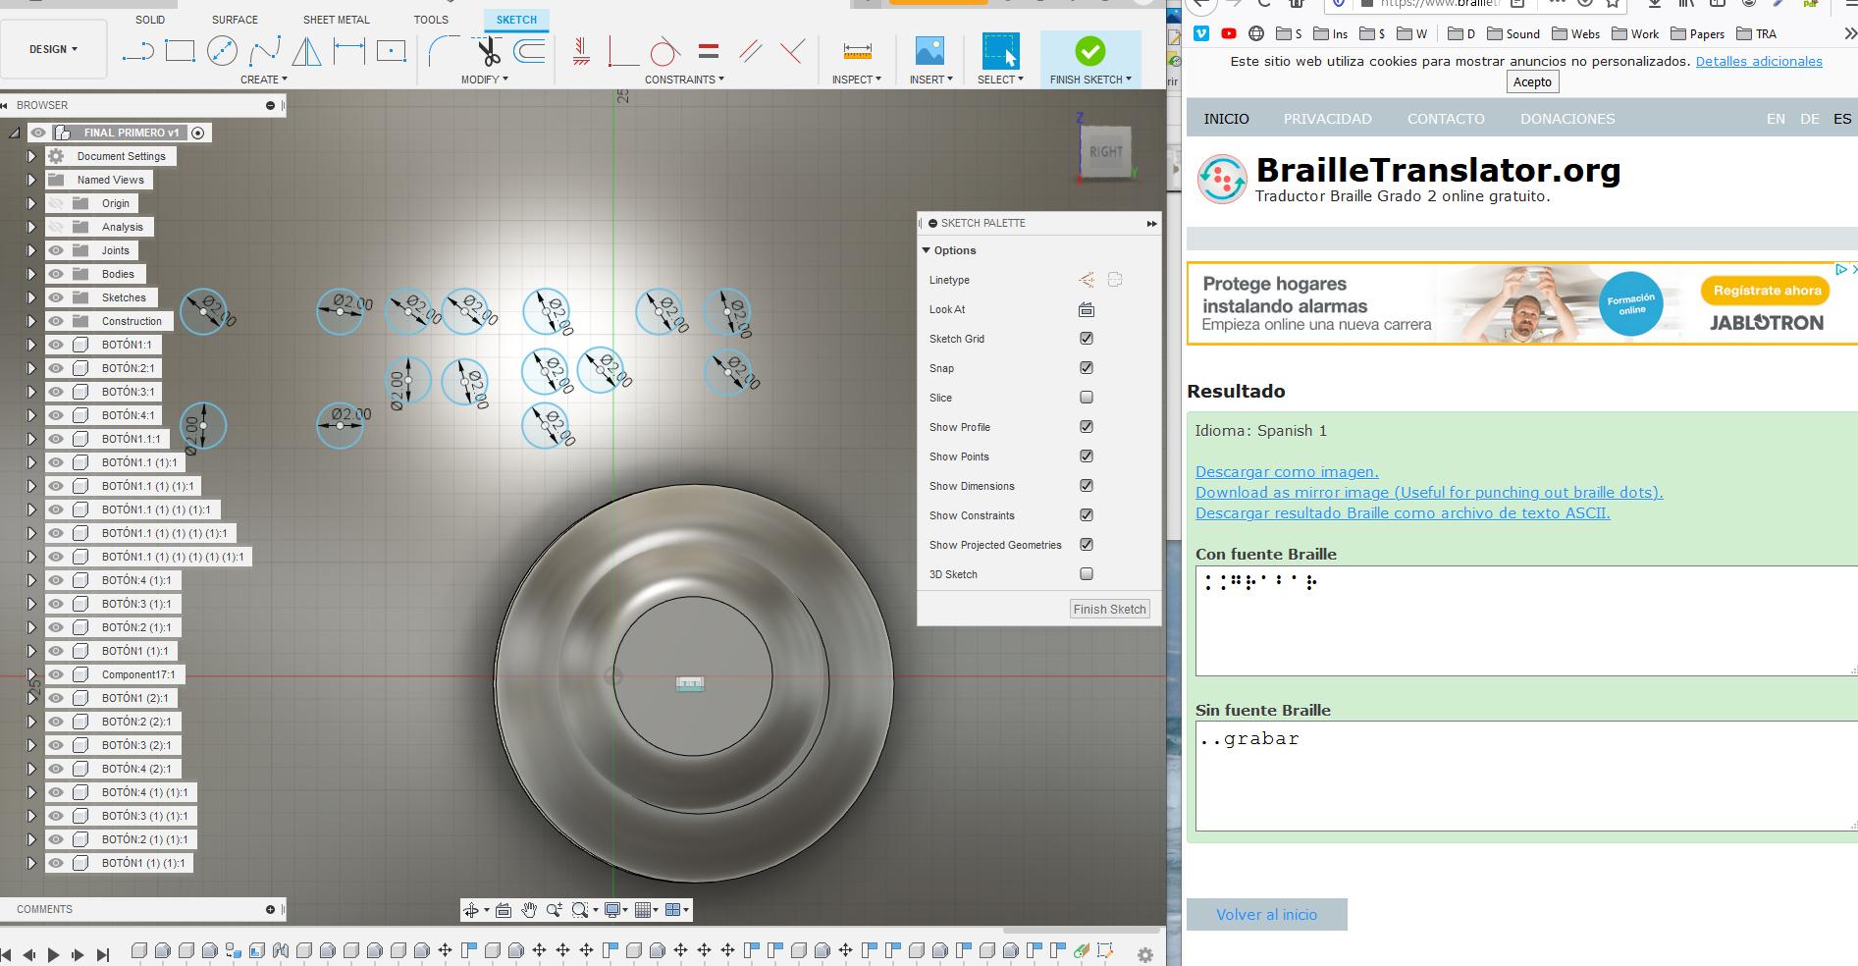
Task: Open the MODIFY dropdown menu
Action: 485,80
